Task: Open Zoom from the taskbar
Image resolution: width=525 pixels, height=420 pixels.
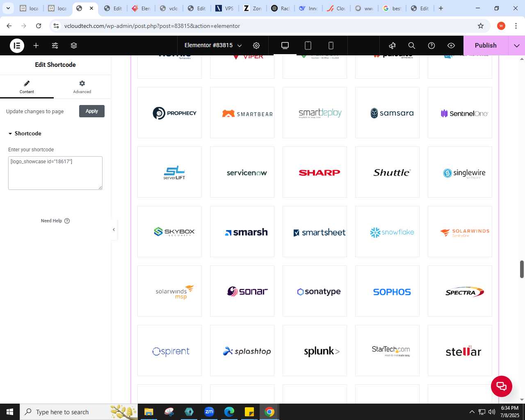Action: coord(209,412)
